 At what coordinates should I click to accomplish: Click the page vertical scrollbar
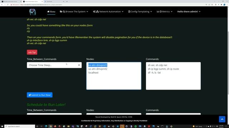(x=228, y=63)
